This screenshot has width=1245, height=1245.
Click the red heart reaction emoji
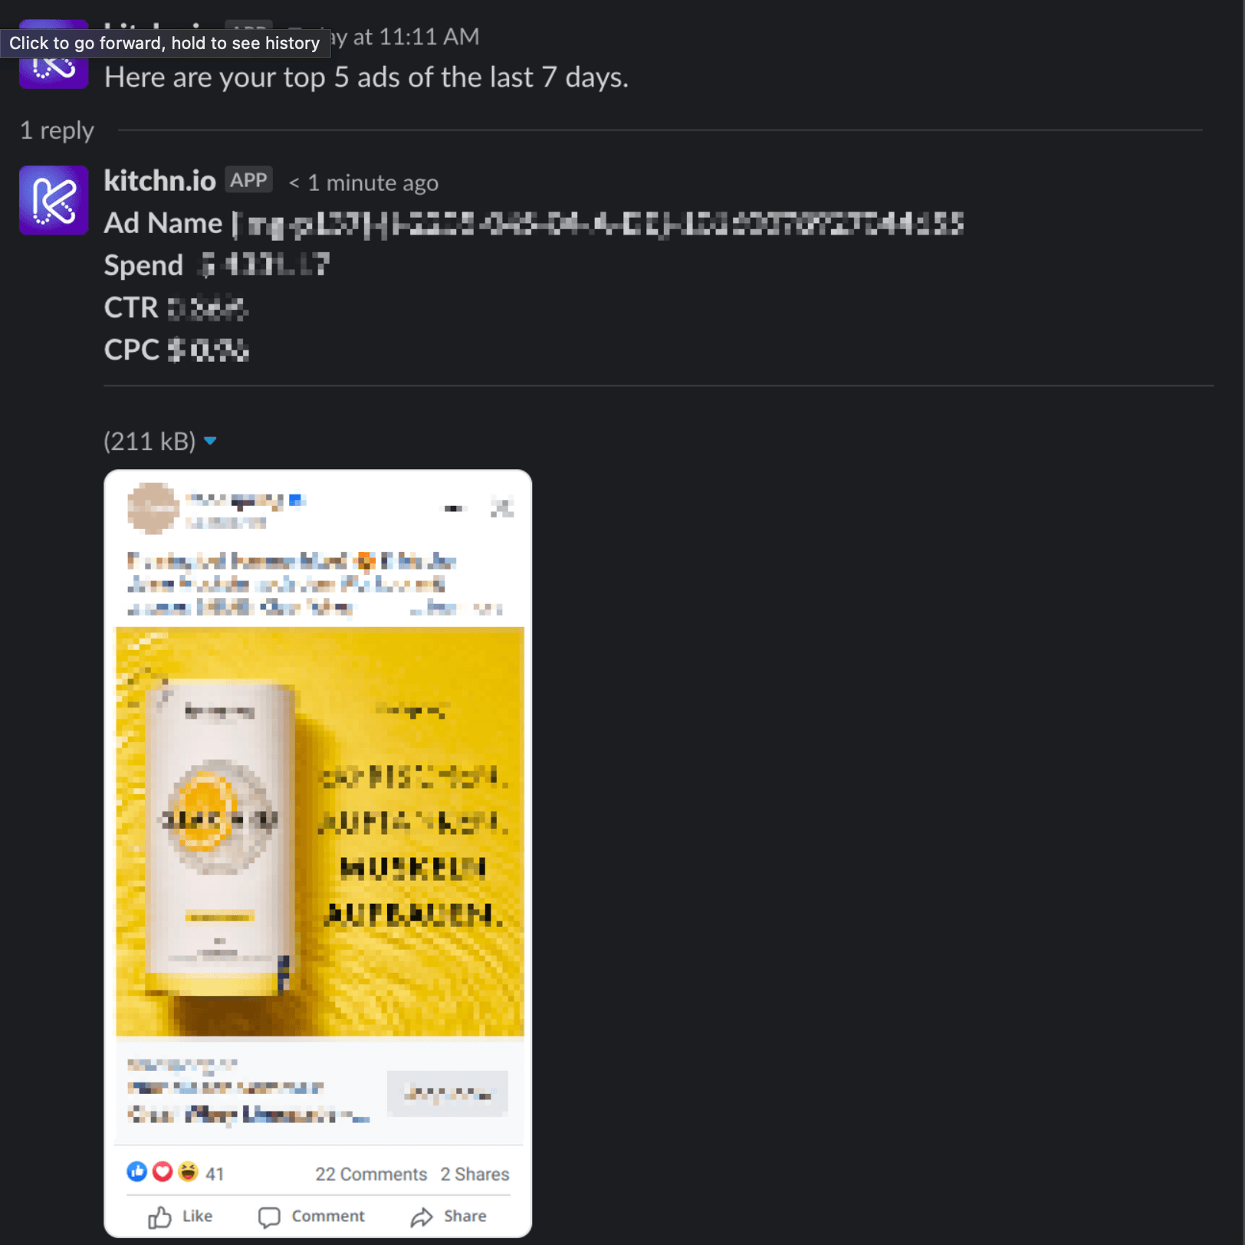(x=163, y=1172)
